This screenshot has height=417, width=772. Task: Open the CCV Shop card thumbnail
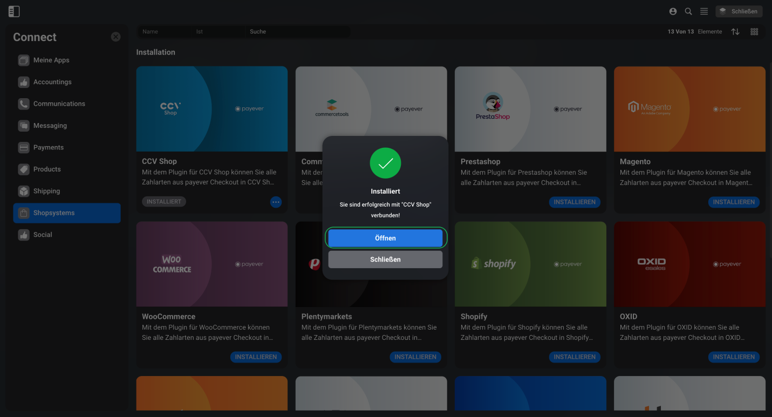point(212,109)
